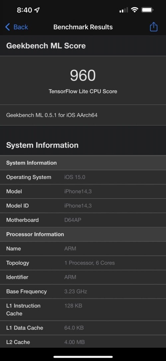
Task: Tap the 960 score value
Action: [83, 76]
